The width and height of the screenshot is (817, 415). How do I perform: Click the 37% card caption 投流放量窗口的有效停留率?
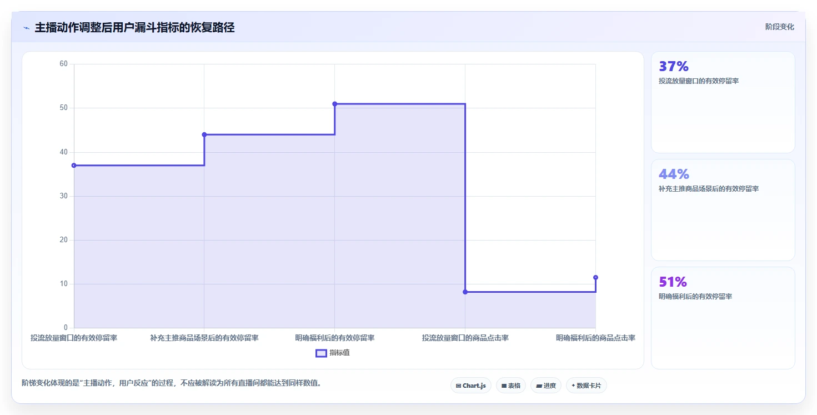[x=699, y=81]
